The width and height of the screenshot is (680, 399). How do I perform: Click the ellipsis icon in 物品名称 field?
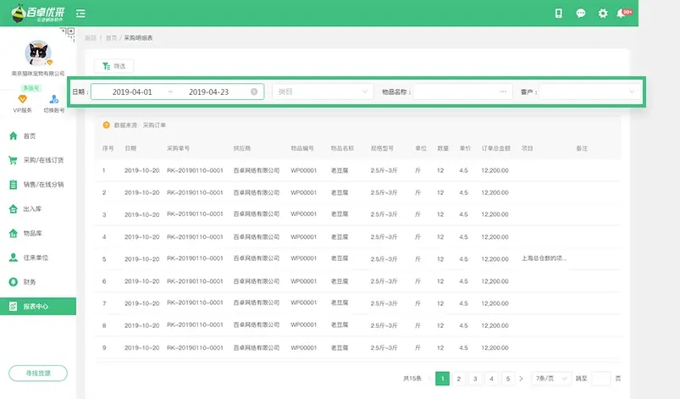(503, 91)
